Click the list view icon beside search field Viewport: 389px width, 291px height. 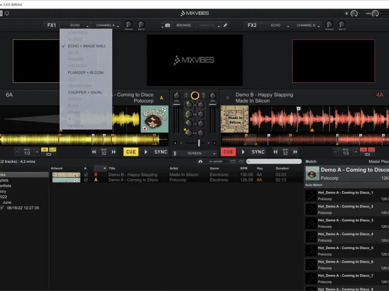click(x=232, y=162)
